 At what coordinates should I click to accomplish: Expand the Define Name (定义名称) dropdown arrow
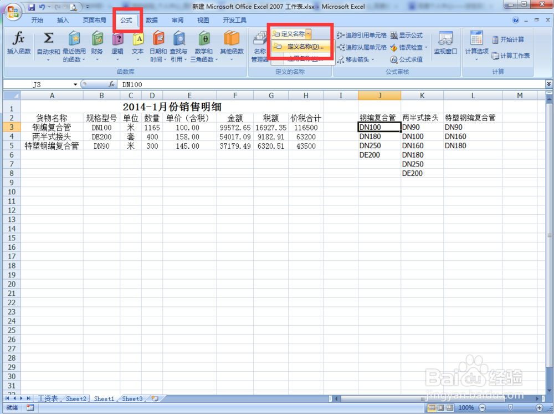tap(309, 34)
